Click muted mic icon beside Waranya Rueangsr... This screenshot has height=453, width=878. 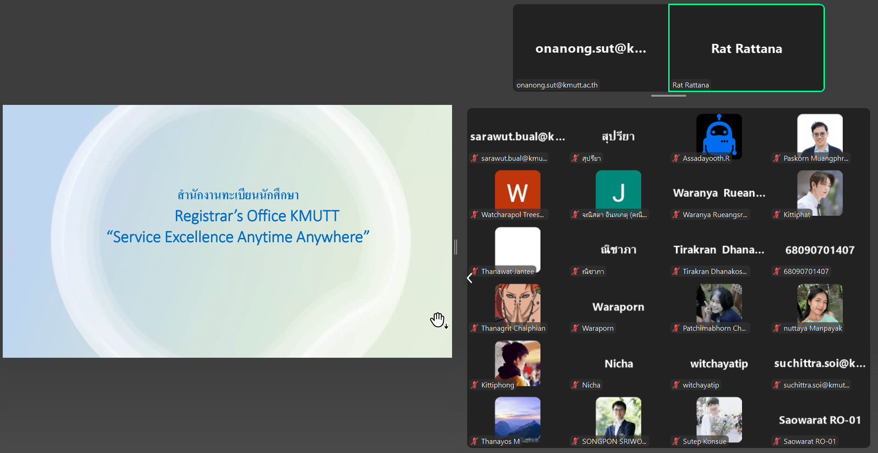pyautogui.click(x=676, y=215)
